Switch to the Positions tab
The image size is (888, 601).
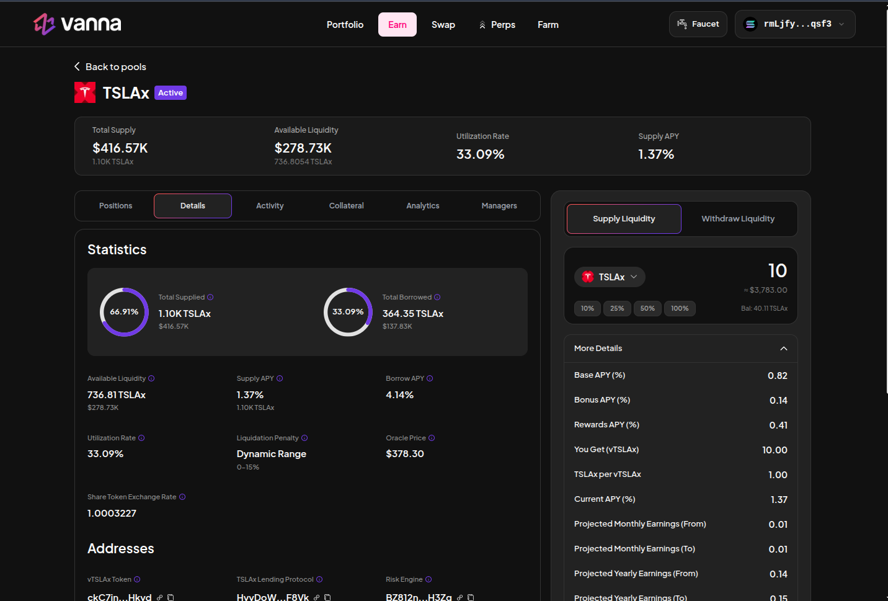pos(116,206)
